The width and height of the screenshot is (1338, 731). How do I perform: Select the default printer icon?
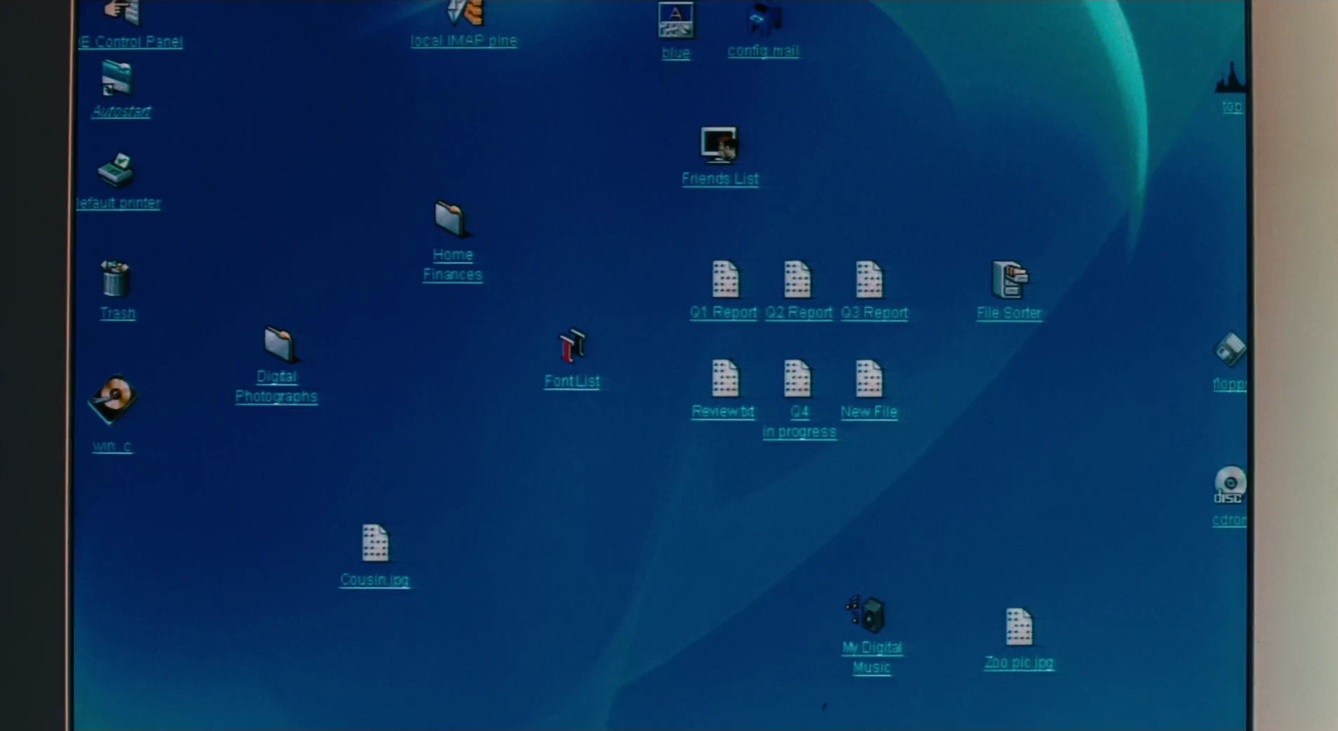tap(116, 169)
